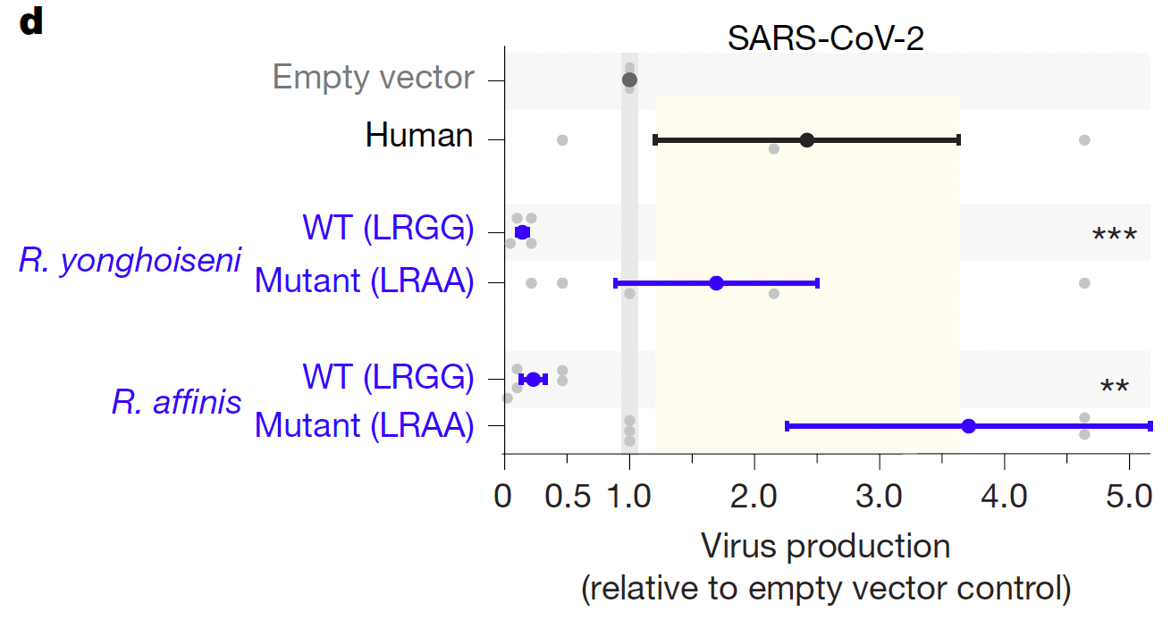Screen dimensions: 1171x620
Task: Click the black Human mean data point
Action: [x=807, y=139]
